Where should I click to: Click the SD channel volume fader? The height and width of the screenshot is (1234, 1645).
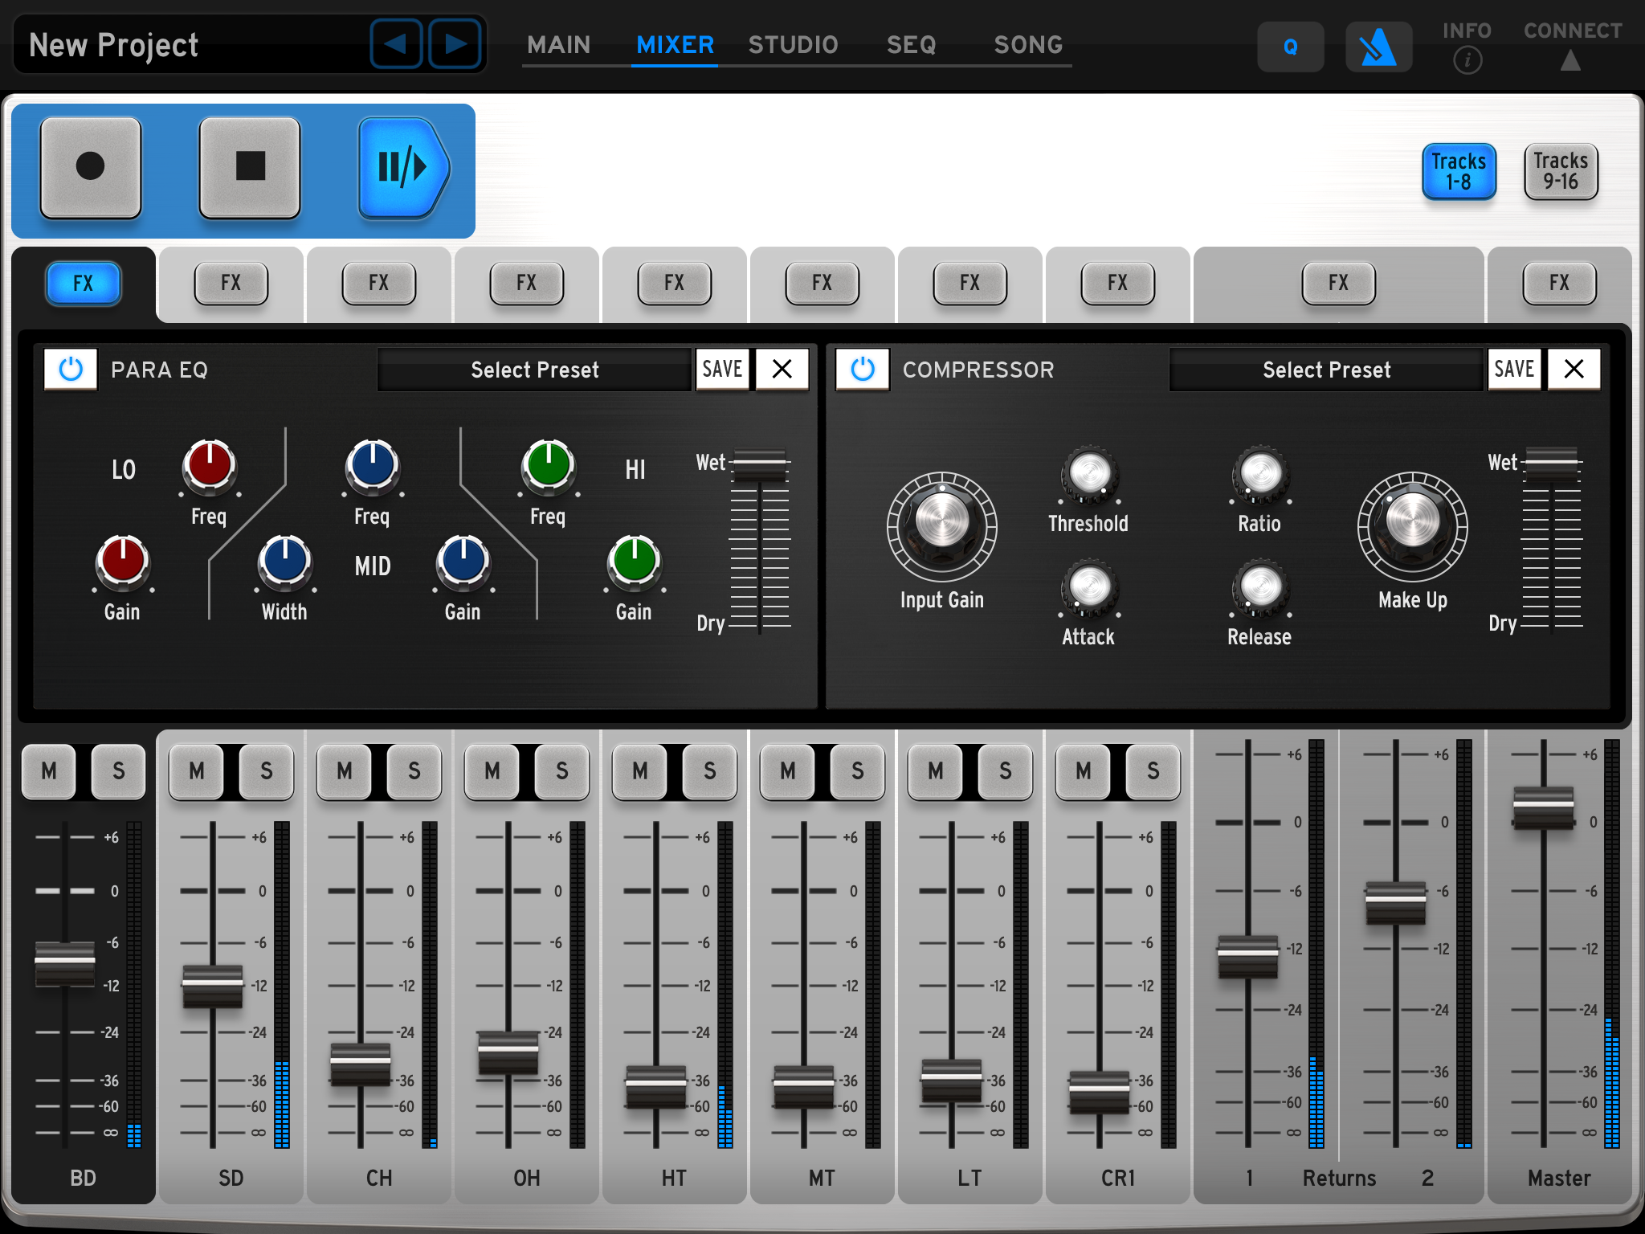coord(213,986)
